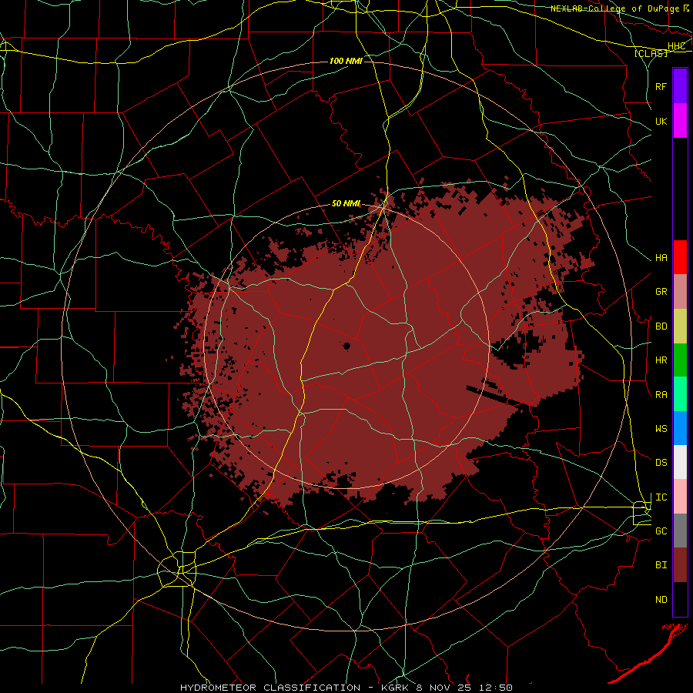
Task: Click the [CLAS] label
Action: click(x=651, y=53)
